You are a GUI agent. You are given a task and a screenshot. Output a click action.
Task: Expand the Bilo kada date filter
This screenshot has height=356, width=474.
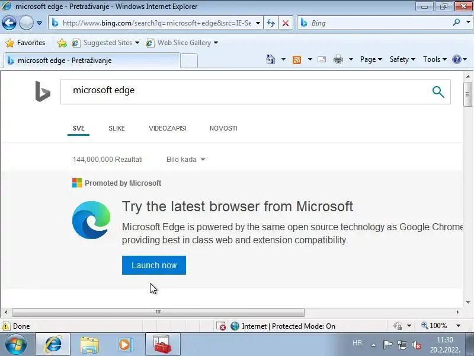[x=185, y=160]
